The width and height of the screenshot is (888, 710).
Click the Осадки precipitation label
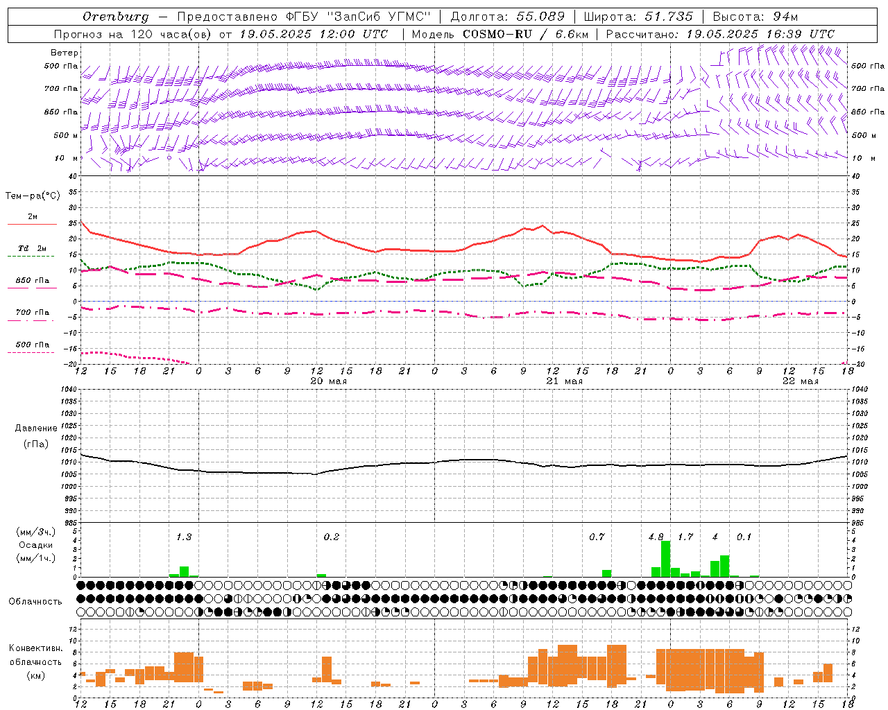coord(35,545)
